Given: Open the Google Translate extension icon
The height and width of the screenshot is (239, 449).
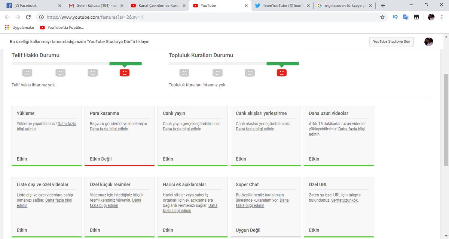Looking at the screenshot, I should click(x=406, y=17).
